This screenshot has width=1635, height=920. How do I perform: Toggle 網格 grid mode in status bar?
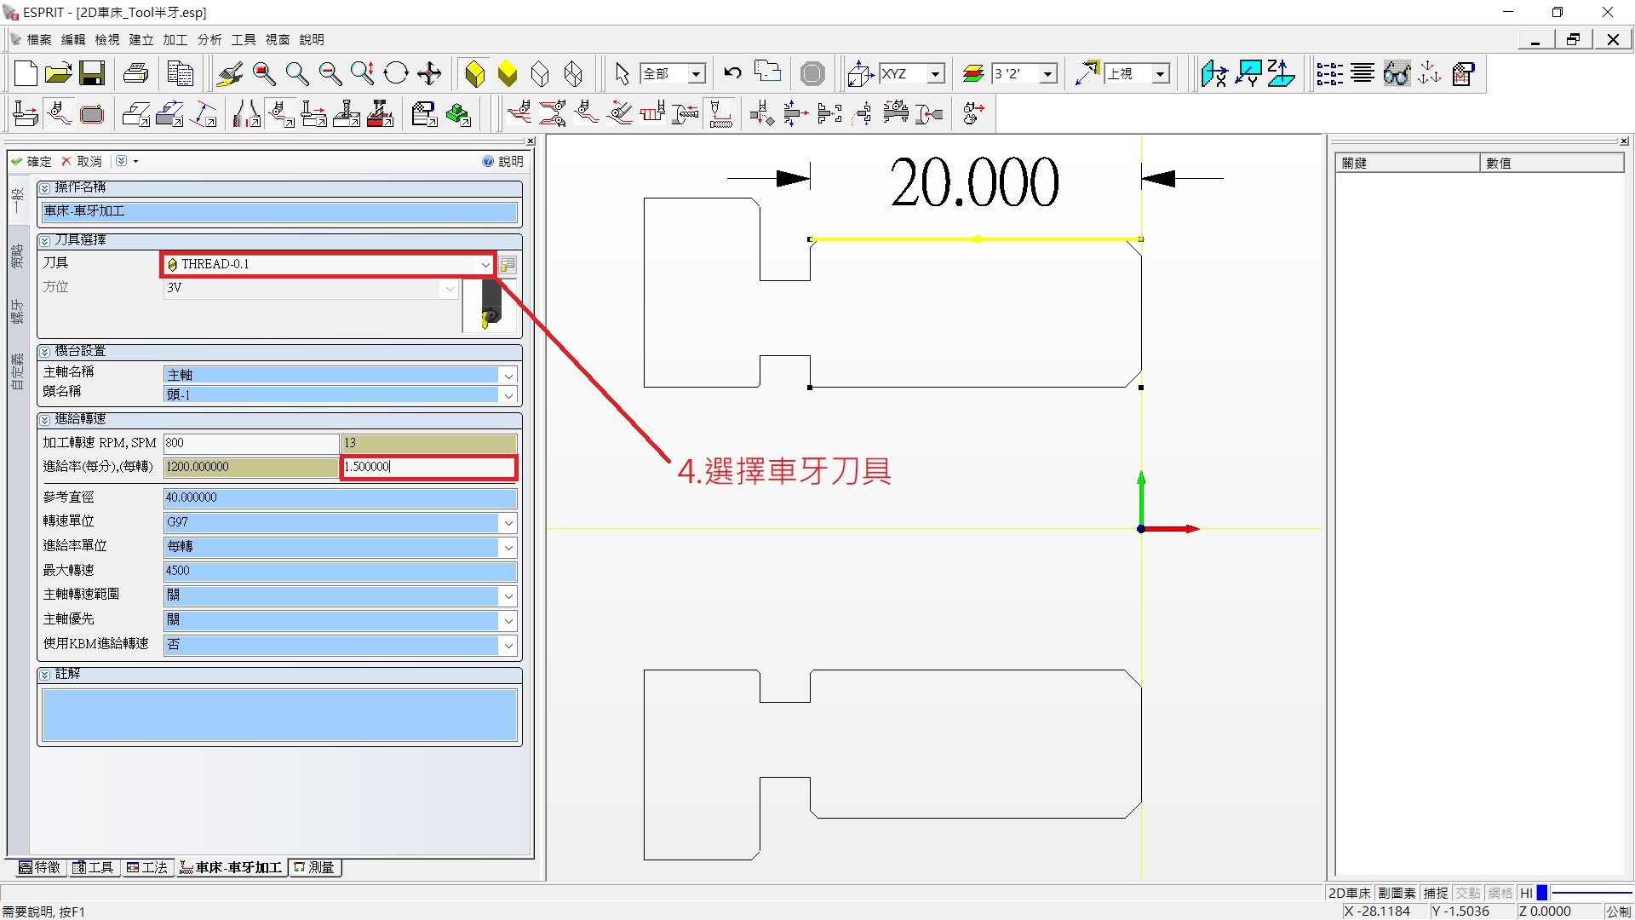pos(1500,893)
